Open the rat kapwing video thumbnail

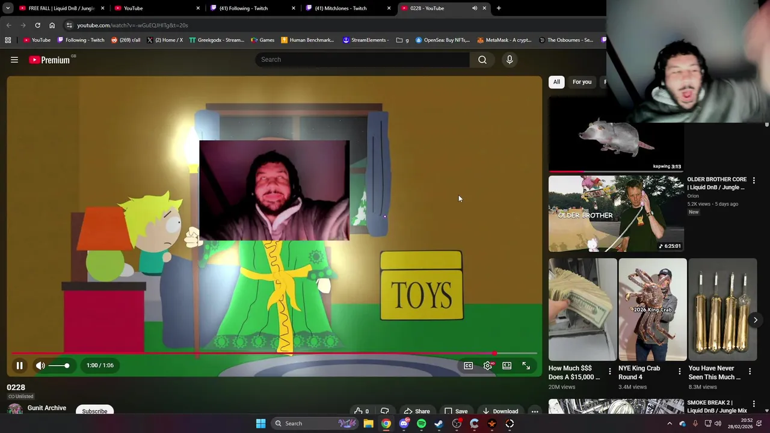(616, 134)
